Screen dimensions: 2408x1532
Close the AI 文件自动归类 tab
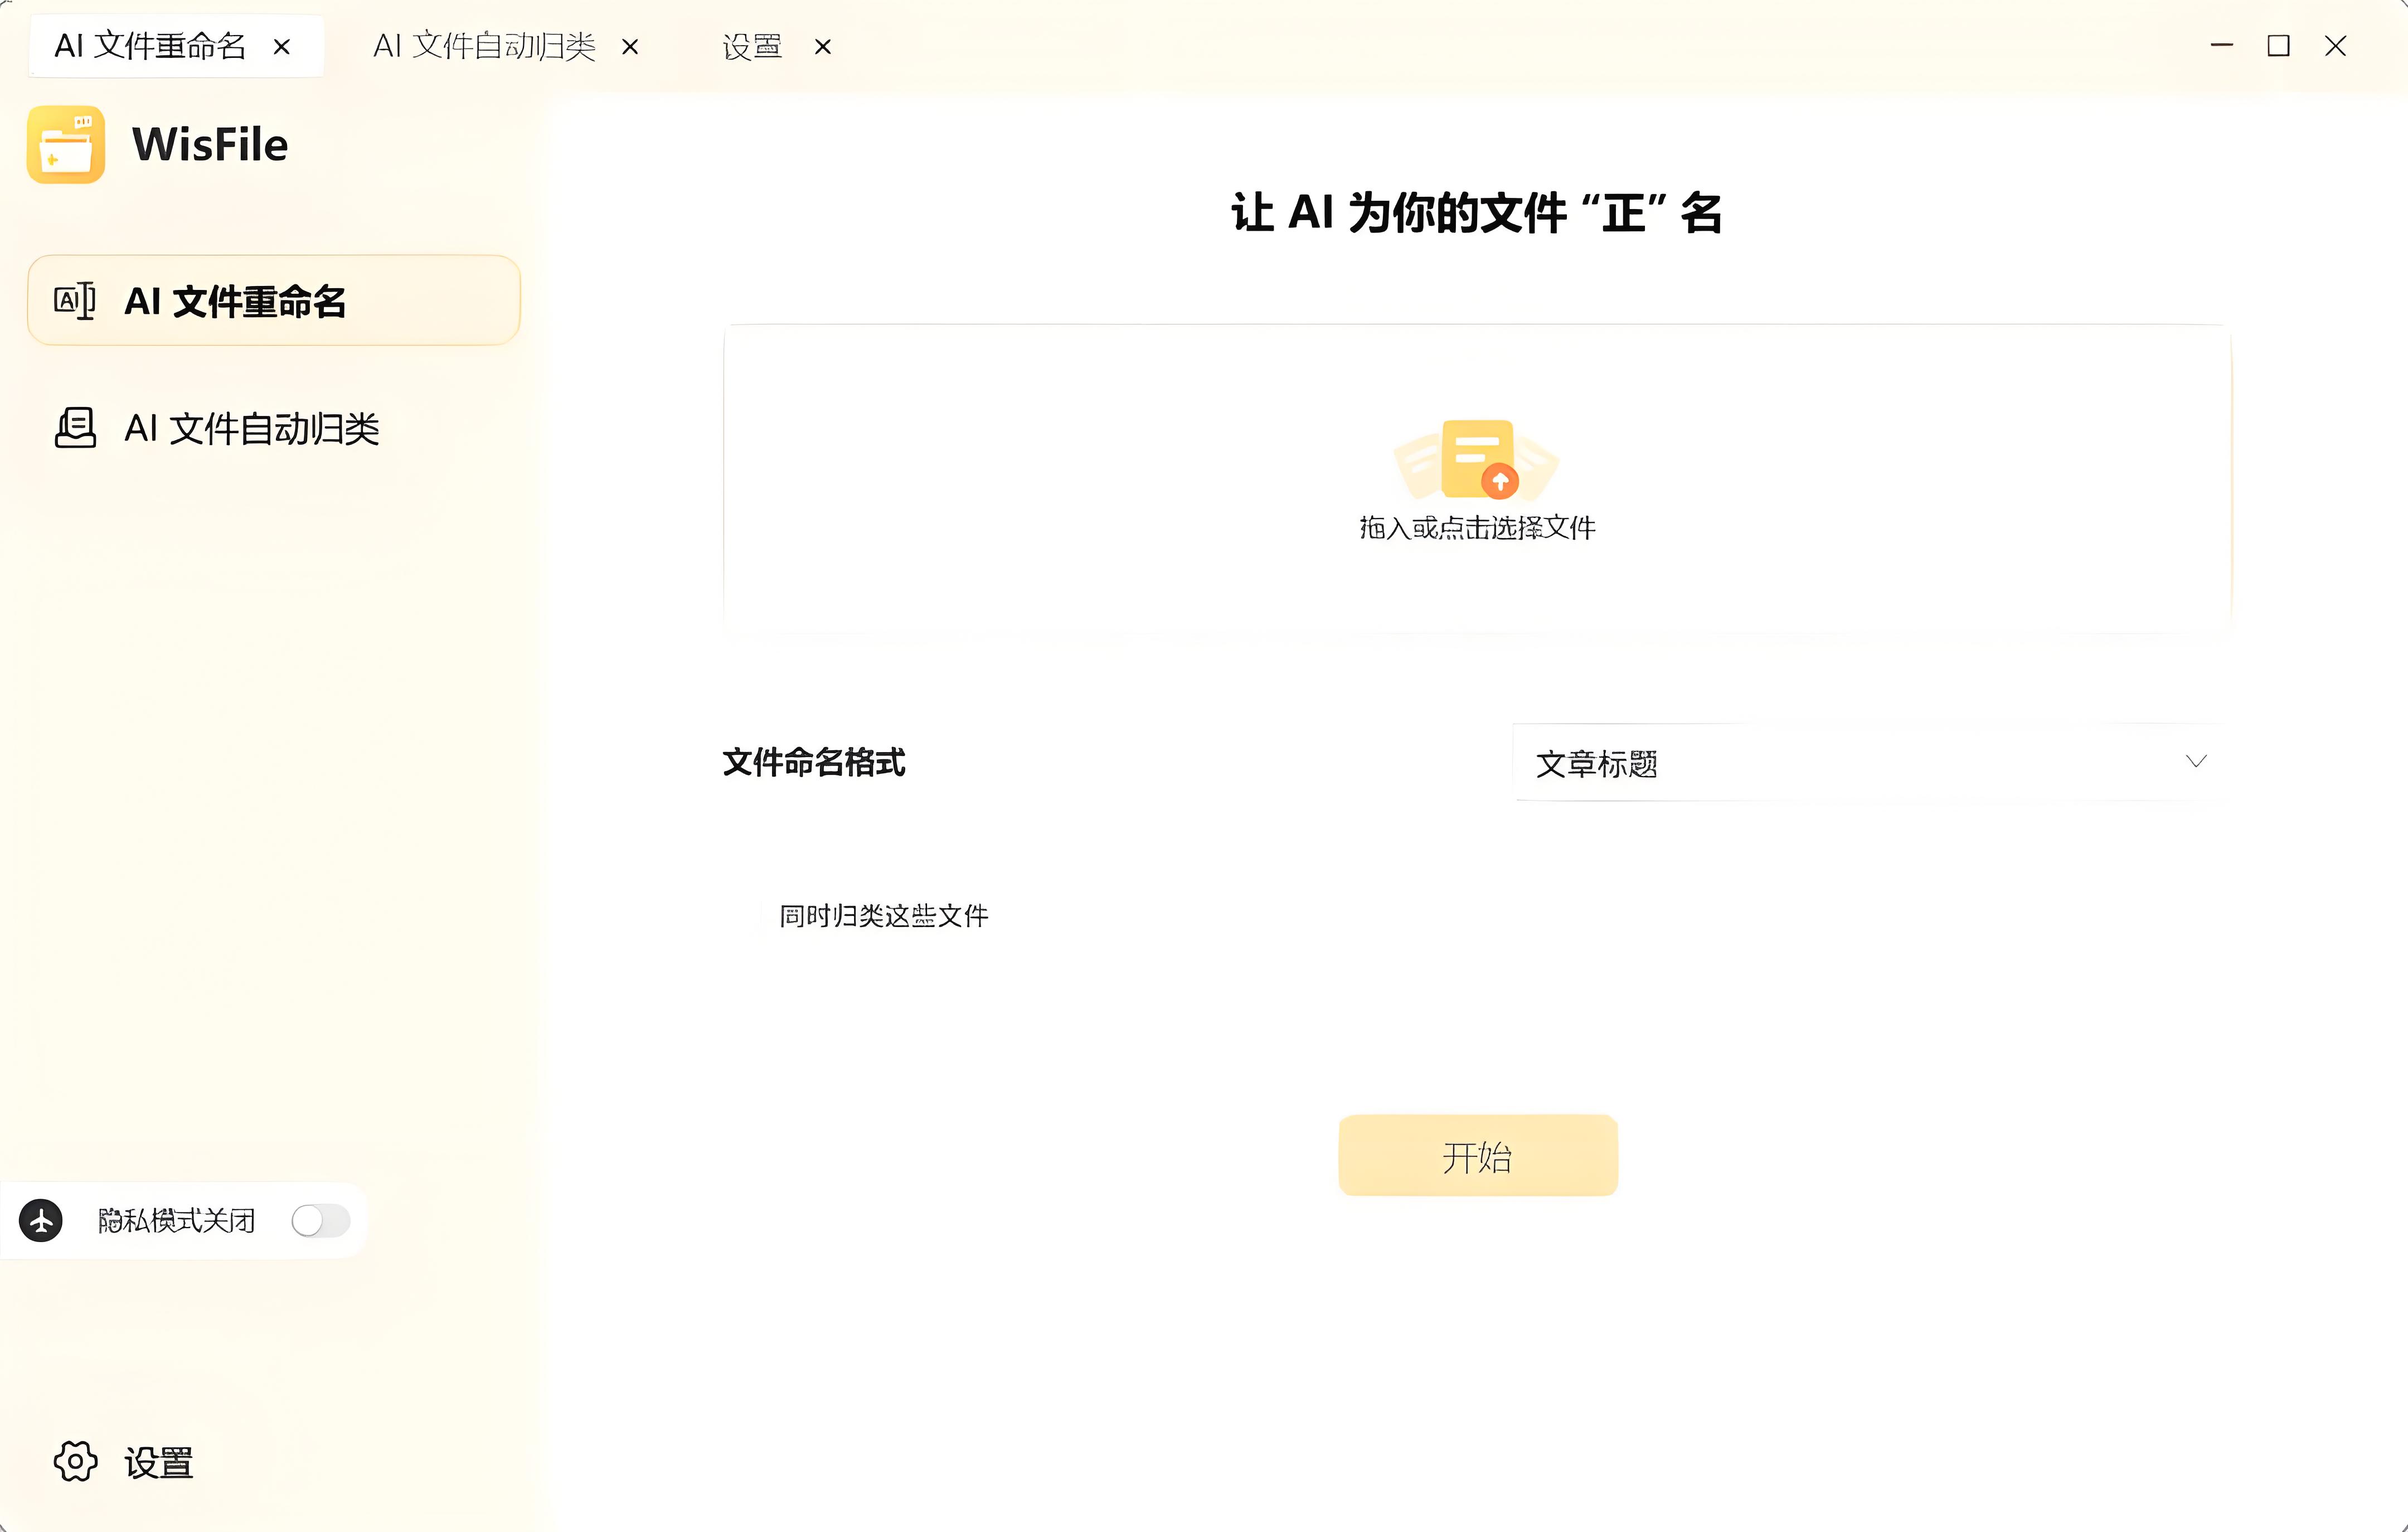point(630,46)
